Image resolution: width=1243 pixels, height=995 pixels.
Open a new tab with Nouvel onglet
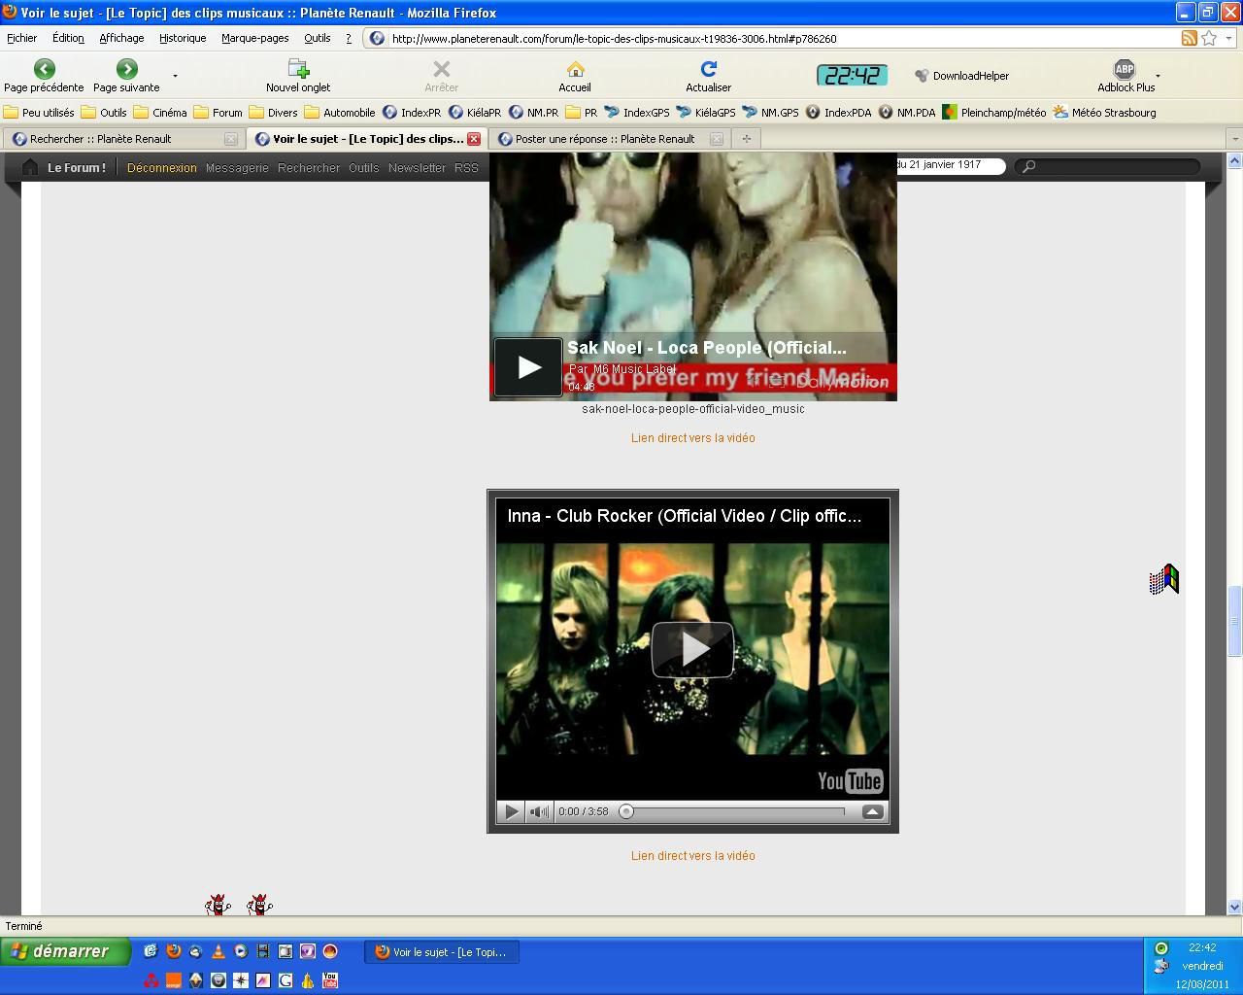[298, 69]
